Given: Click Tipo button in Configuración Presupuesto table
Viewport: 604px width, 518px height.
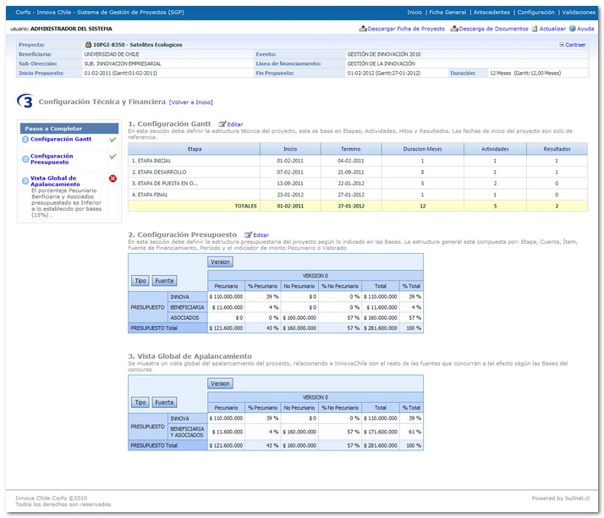Looking at the screenshot, I should coord(140,281).
